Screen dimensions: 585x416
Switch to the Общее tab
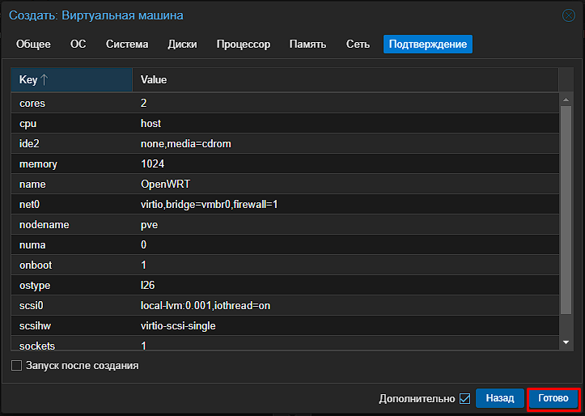pyautogui.click(x=33, y=44)
